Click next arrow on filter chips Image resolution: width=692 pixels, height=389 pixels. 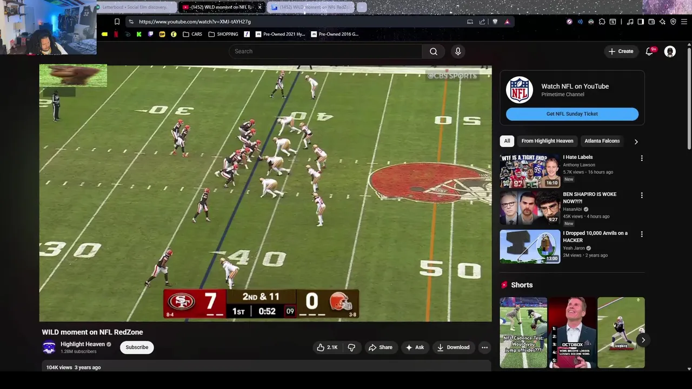(636, 142)
